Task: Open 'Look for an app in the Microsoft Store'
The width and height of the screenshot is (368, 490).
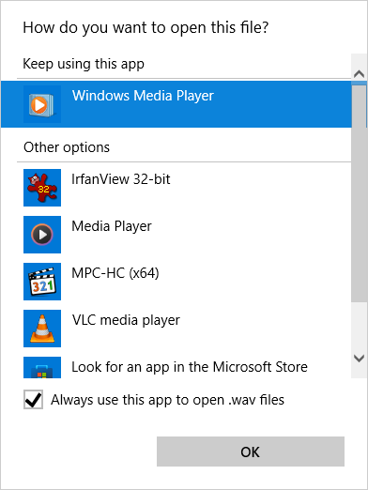Action: (x=190, y=367)
